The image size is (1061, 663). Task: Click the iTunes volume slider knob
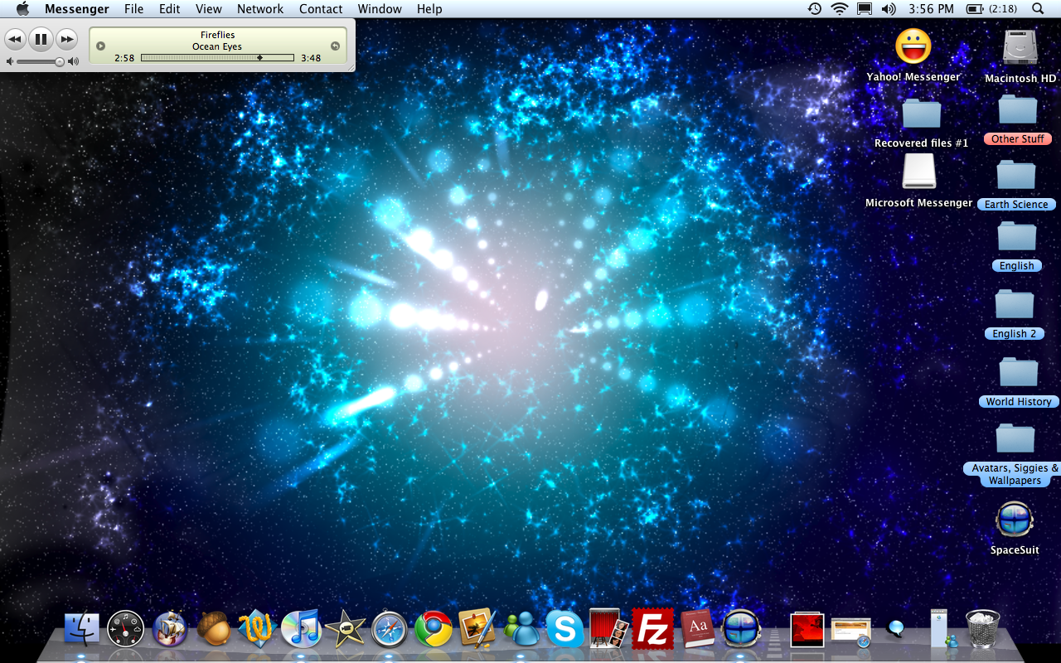tap(60, 61)
